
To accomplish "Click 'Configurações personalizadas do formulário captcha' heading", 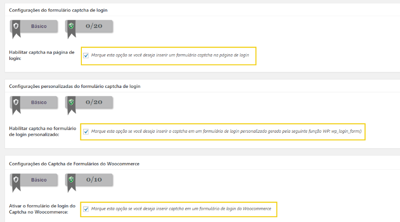I will click(x=75, y=87).
